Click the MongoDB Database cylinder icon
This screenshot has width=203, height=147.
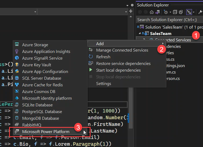tap(17, 118)
